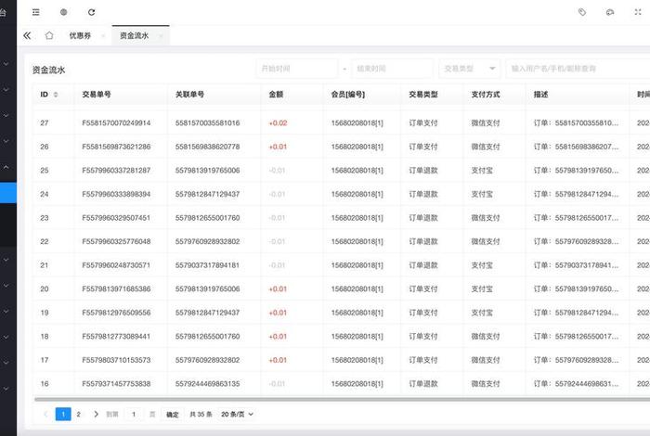The width and height of the screenshot is (650, 436).
Task: Click the 结束时间 date input
Action: [x=392, y=69]
